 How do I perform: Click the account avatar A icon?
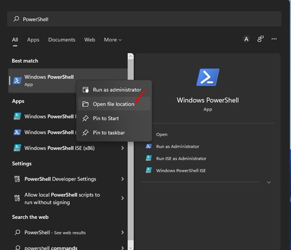pos(246,39)
